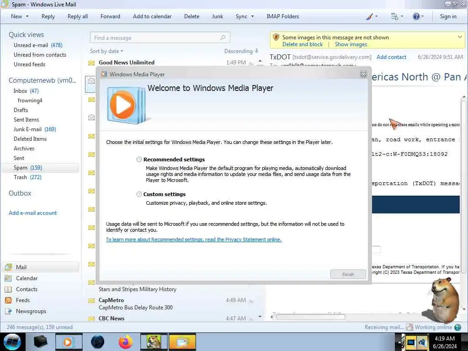Click the reading pane horizontal scrollbar thumb

[x=310, y=317]
